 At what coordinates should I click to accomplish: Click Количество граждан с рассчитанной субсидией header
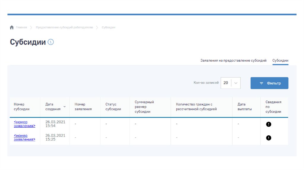tap(196, 107)
